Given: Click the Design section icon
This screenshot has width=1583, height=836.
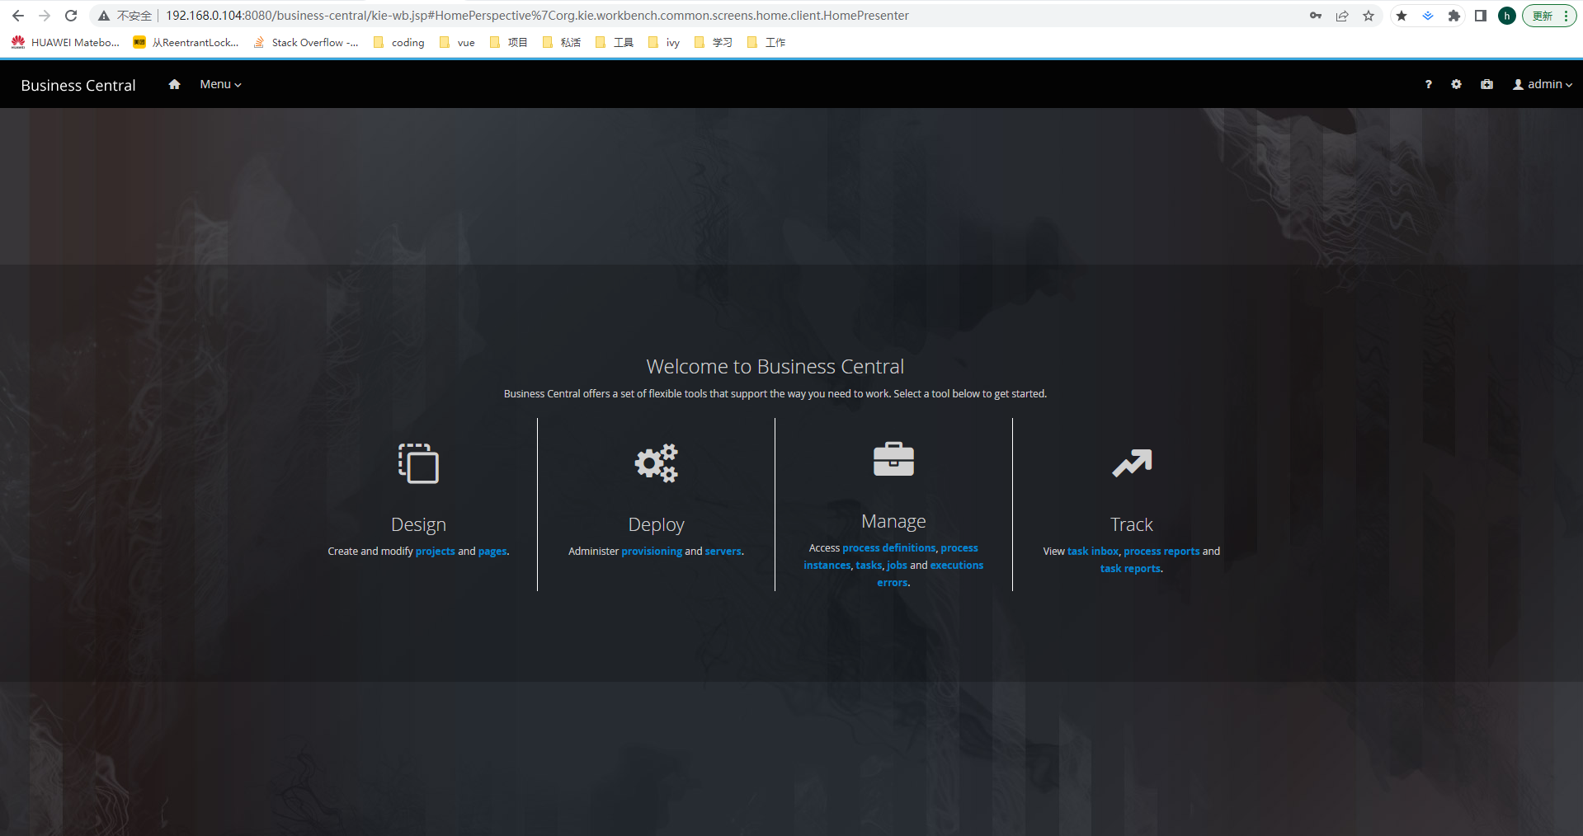Looking at the screenshot, I should (x=418, y=463).
